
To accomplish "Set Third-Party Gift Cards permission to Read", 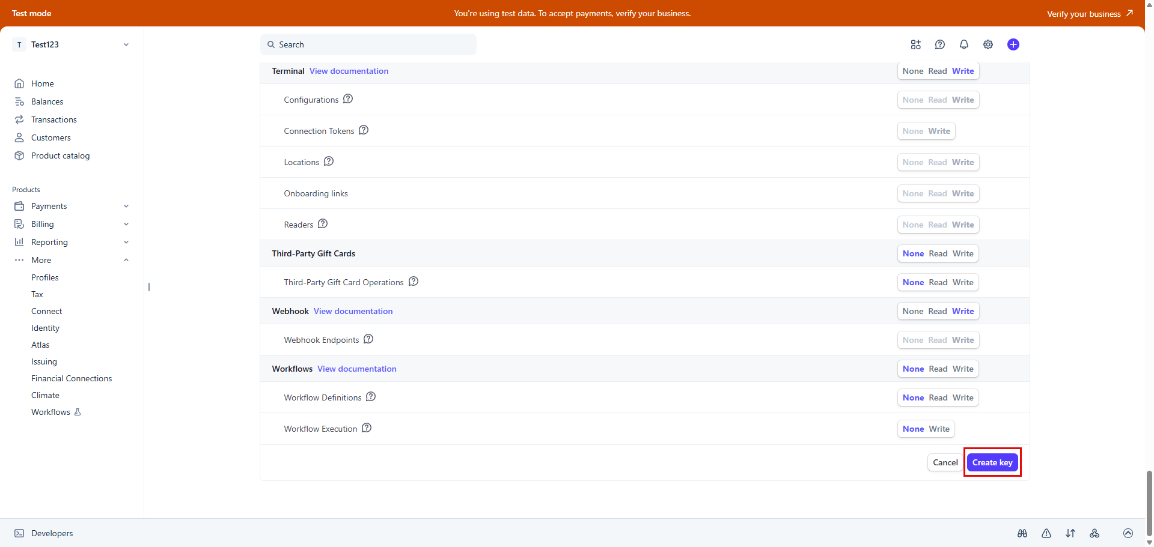I will pos(938,253).
